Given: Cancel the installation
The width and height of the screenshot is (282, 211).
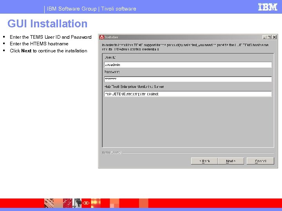Looking at the screenshot, I should point(260,161).
